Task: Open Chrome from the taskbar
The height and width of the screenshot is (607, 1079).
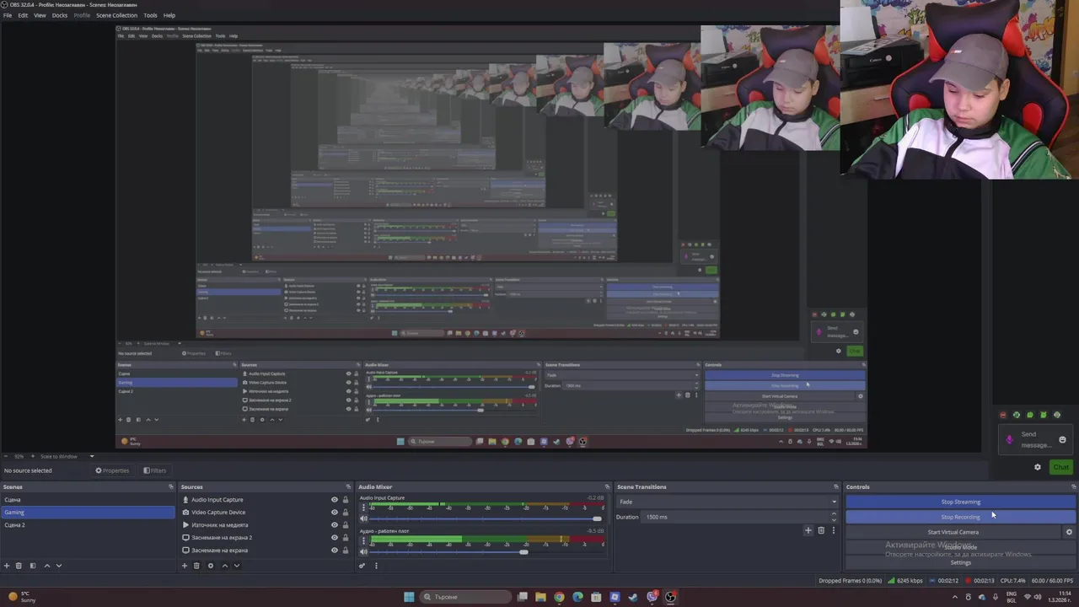Action: click(559, 597)
